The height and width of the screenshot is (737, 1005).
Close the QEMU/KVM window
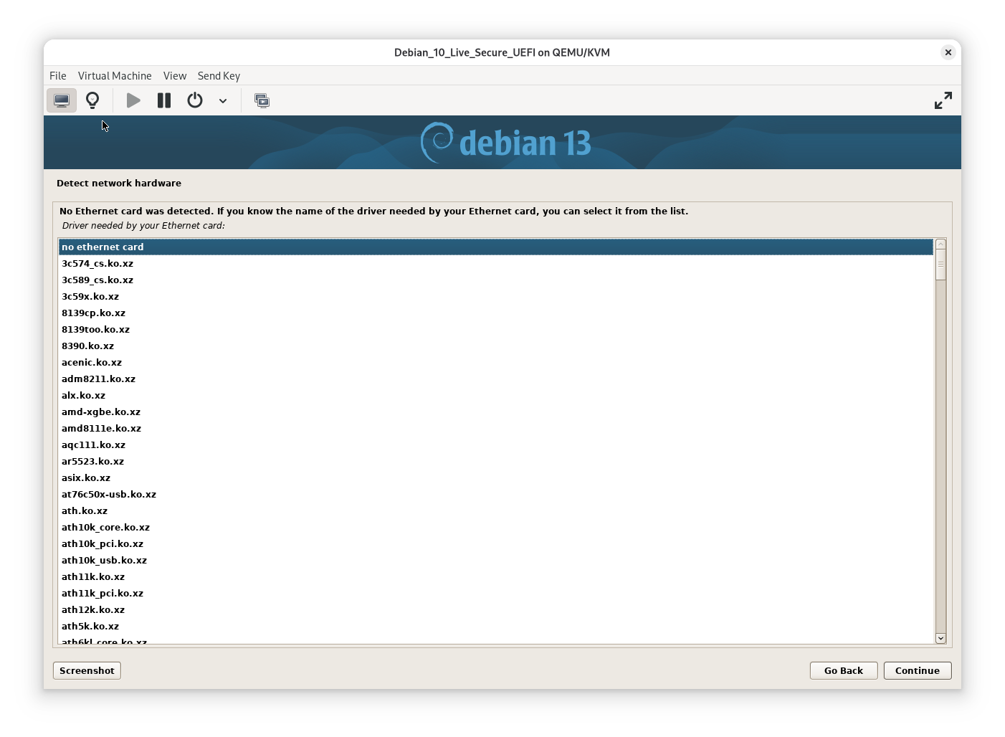948,52
